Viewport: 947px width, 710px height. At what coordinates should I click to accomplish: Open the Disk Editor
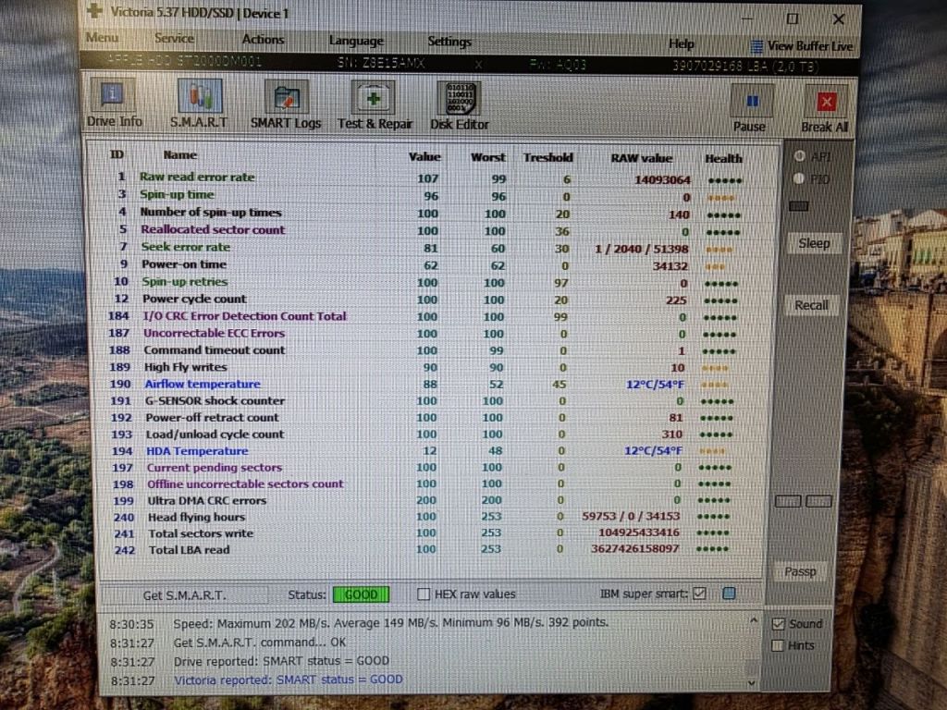[459, 107]
